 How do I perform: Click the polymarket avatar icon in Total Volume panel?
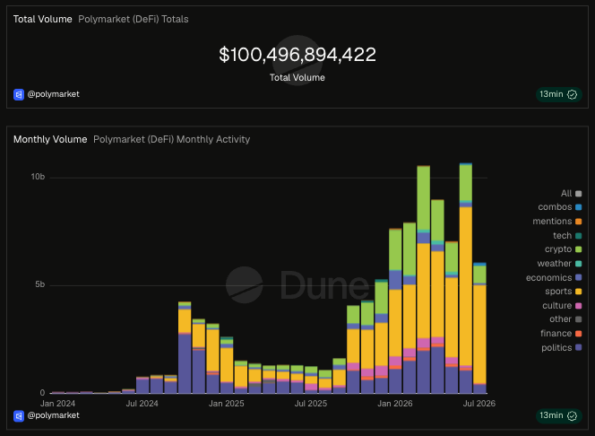[19, 94]
